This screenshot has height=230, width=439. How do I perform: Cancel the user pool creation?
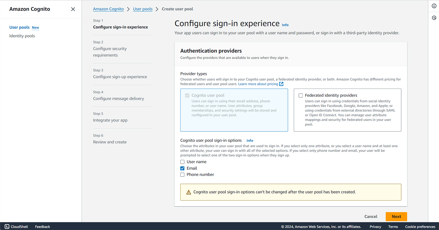pos(371,217)
